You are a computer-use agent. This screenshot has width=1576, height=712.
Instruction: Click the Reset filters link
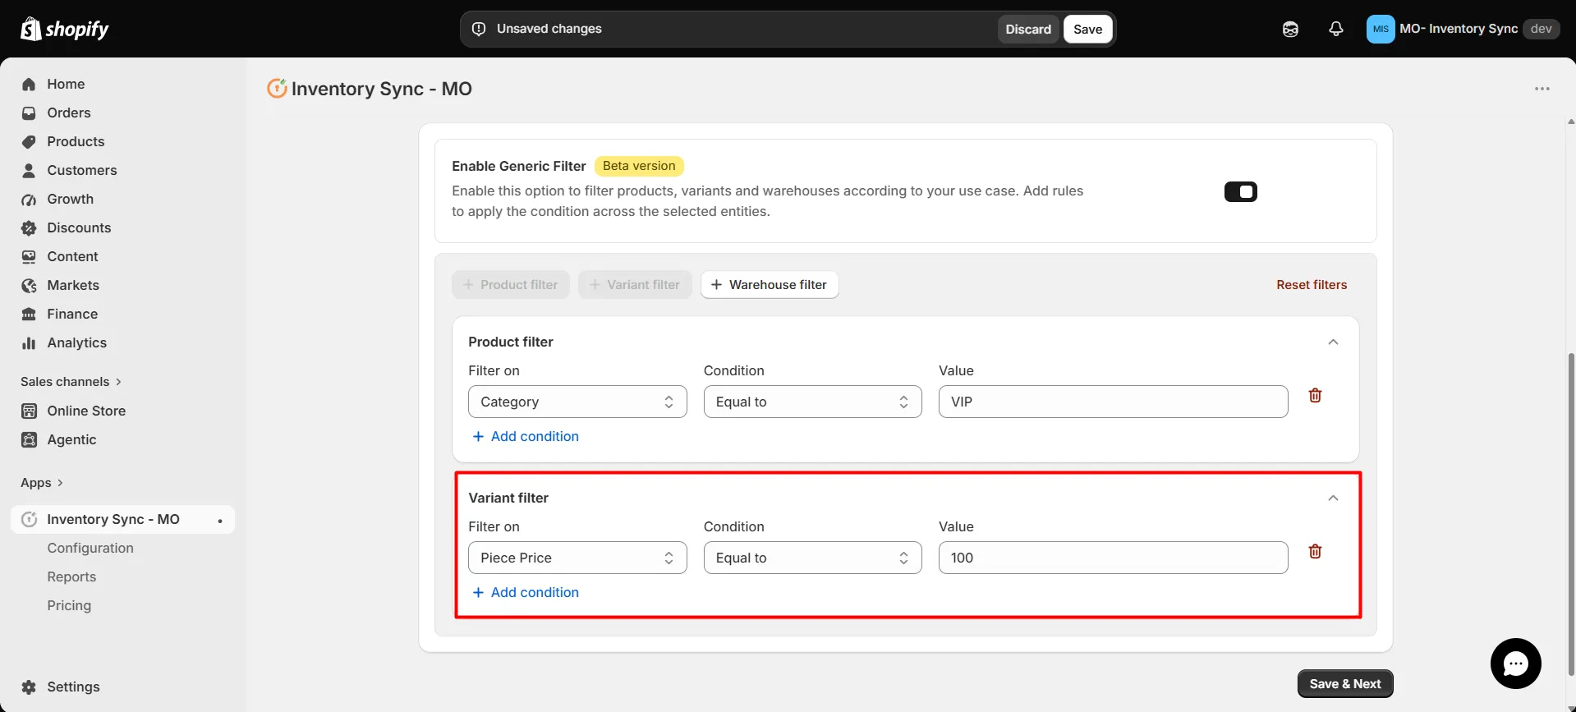click(1312, 285)
